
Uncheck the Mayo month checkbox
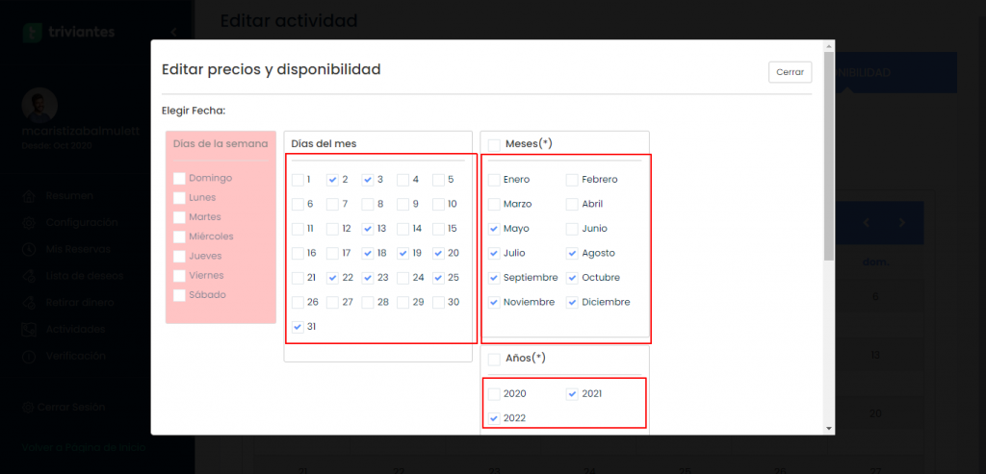494,229
